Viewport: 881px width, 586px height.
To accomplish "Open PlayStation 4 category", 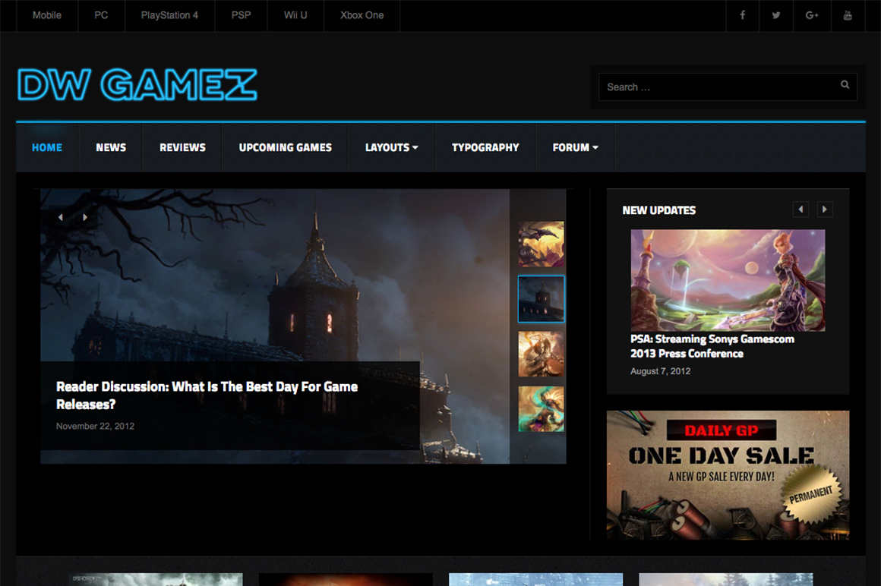I will point(169,15).
